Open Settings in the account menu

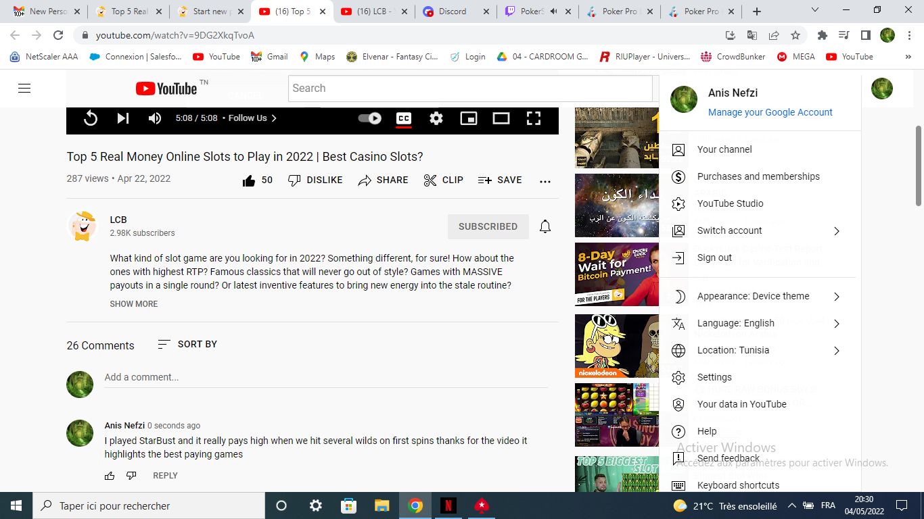[x=760, y=377]
